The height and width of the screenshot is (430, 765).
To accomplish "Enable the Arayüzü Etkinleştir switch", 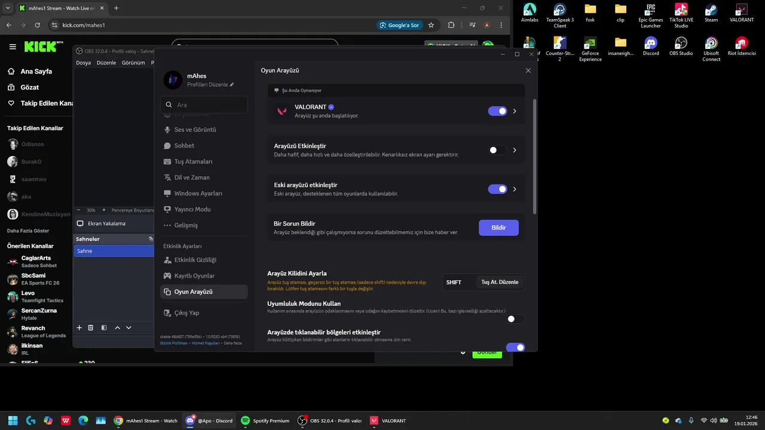I will click(x=497, y=150).
